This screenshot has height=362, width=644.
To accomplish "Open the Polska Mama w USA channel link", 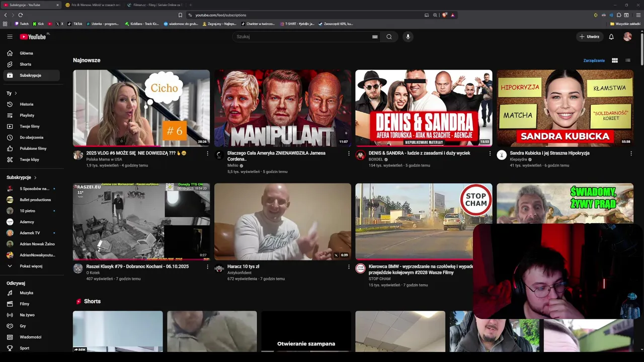I will tap(104, 159).
